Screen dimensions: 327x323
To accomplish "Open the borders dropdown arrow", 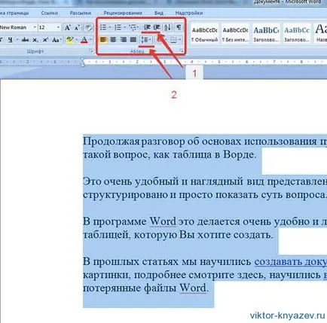I will pyautogui.click(x=180, y=40).
